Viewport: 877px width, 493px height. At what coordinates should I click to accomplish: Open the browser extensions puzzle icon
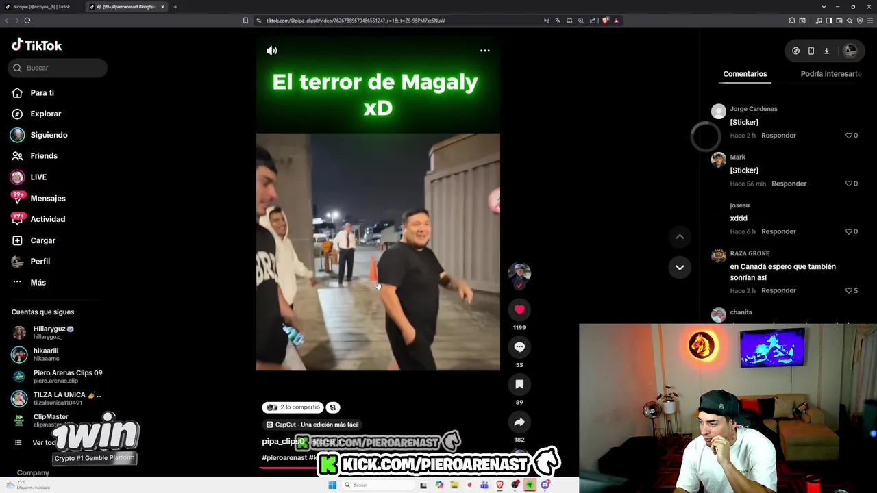point(792,21)
